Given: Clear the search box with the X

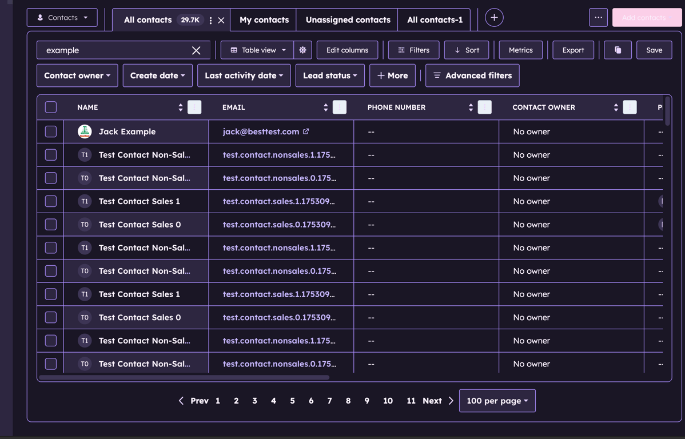Looking at the screenshot, I should (x=196, y=50).
